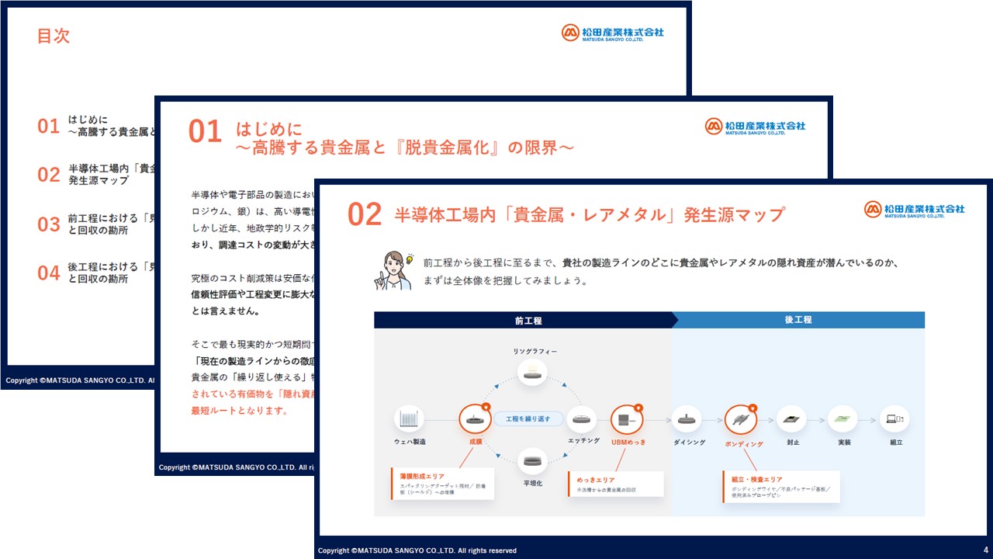The width and height of the screenshot is (993, 559).
Task: Click the 組立 laptop icon
Action: (x=894, y=419)
